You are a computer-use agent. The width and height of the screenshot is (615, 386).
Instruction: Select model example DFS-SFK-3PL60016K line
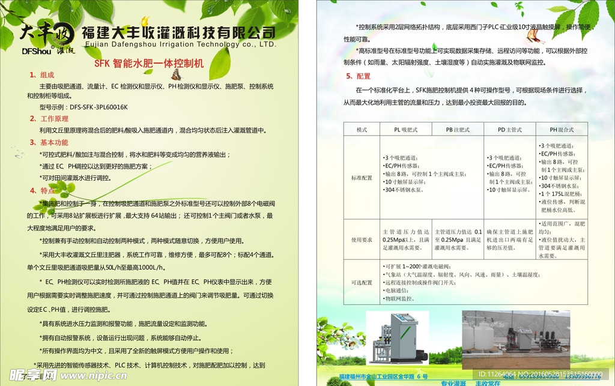click(x=83, y=107)
